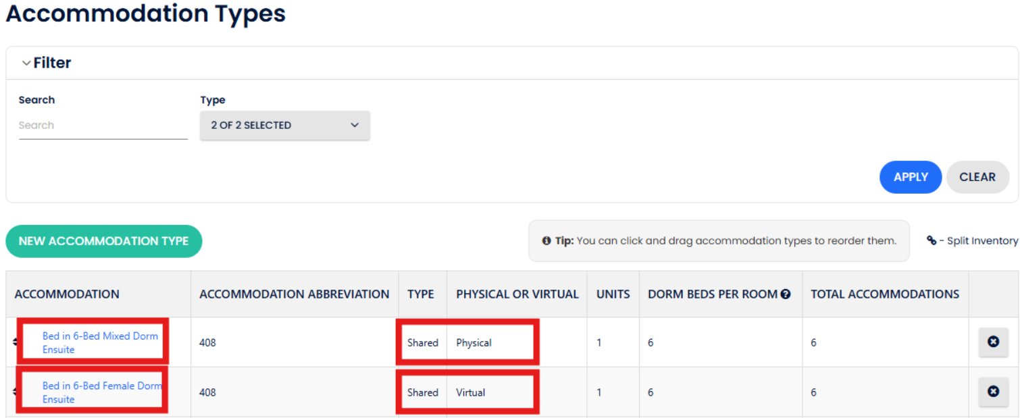Viewport: 1020px width, 418px height.
Task: Click the Split Inventory link icon
Action: tap(932, 240)
